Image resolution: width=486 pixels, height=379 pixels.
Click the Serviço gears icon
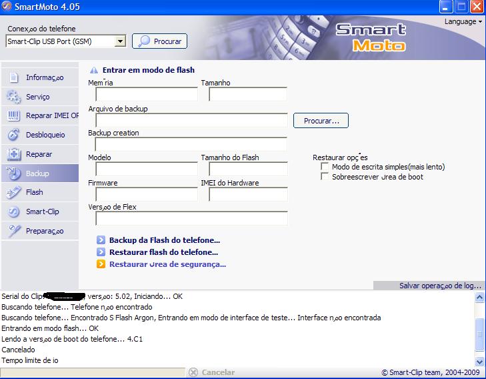(x=13, y=97)
